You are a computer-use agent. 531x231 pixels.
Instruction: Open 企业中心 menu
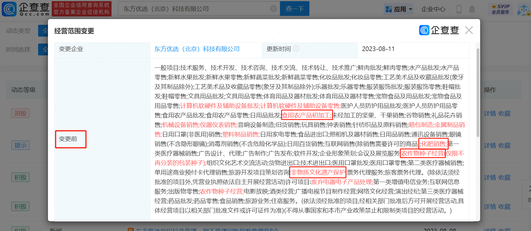tap(433, 9)
